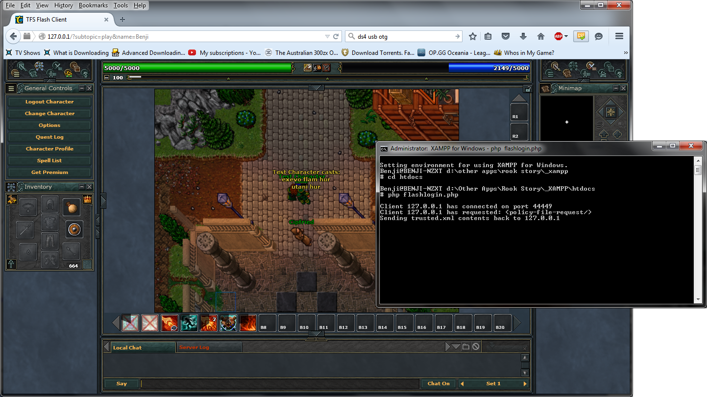This screenshot has height=397, width=707.
Task: Click the amulet necklace slot in Inventory
Action: (x=28, y=207)
